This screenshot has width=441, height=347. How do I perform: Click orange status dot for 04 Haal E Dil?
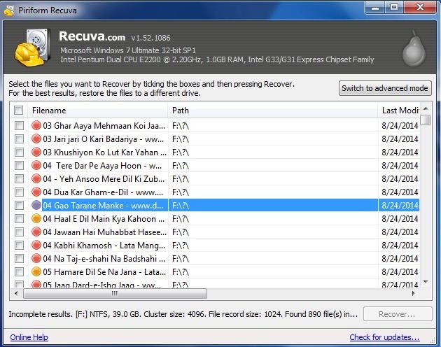pyautogui.click(x=36, y=218)
